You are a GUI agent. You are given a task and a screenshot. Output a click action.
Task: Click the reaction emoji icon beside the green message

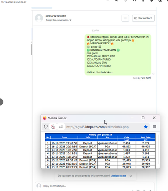coord(153,74)
